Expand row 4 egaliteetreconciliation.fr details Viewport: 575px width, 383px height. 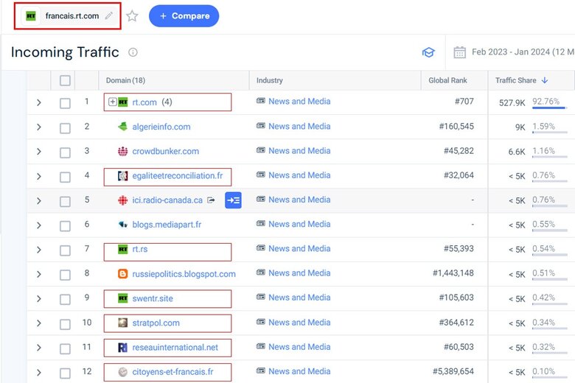[x=39, y=176]
